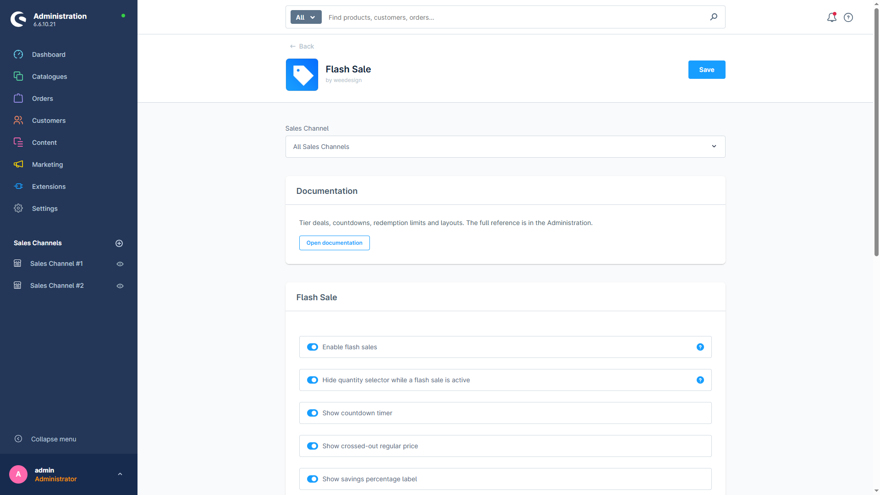Open Extensions menu item
The image size is (880, 495).
(x=49, y=187)
